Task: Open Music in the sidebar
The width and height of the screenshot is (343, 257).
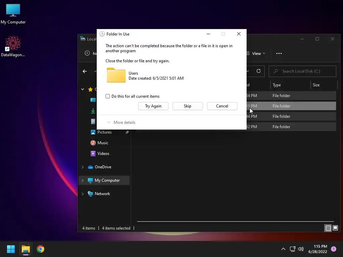Action: (x=99, y=143)
